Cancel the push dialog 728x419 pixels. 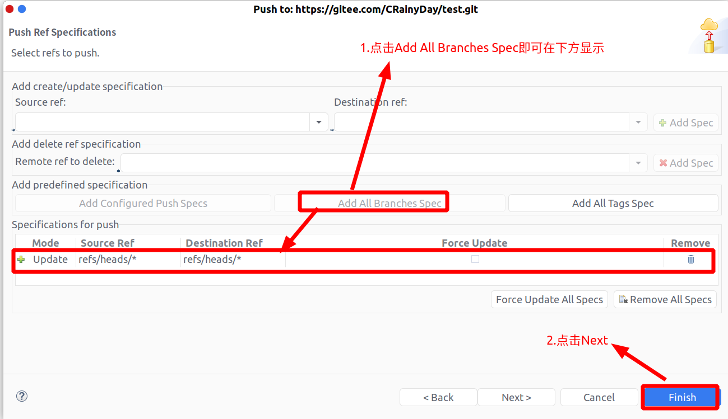(x=599, y=397)
